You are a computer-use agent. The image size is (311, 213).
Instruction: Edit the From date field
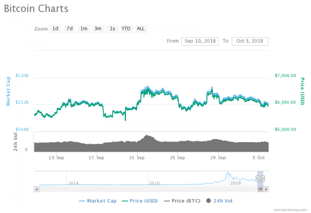tap(200, 41)
